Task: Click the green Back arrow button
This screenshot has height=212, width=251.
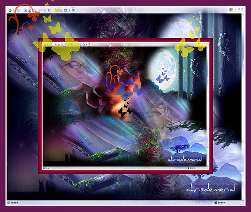Action: point(10,11)
